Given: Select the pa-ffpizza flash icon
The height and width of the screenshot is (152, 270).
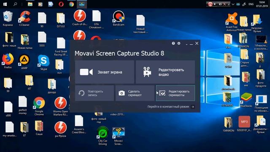Looking at the screenshot, I should coord(60,129).
